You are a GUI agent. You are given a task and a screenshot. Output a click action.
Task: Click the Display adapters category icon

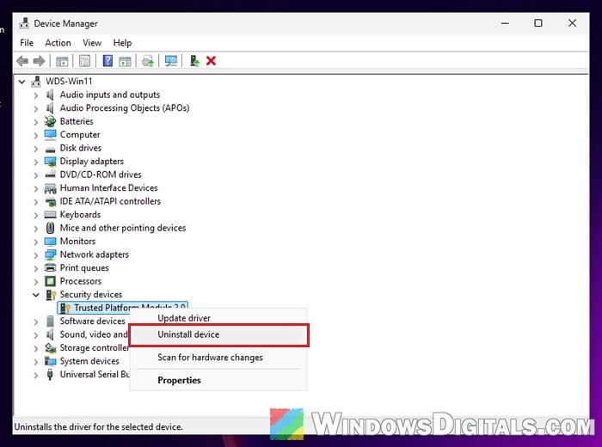point(50,161)
